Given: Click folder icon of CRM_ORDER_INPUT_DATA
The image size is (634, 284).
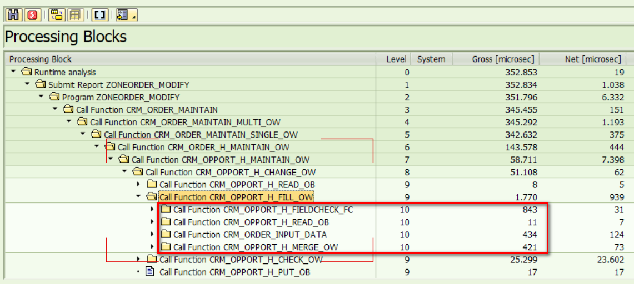Looking at the screenshot, I should click(166, 235).
